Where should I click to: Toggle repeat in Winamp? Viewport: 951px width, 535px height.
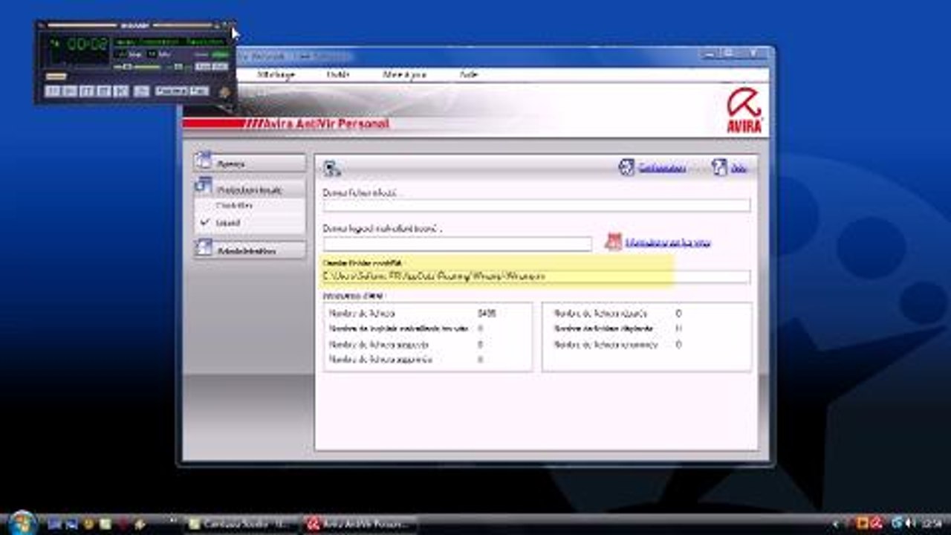(199, 91)
